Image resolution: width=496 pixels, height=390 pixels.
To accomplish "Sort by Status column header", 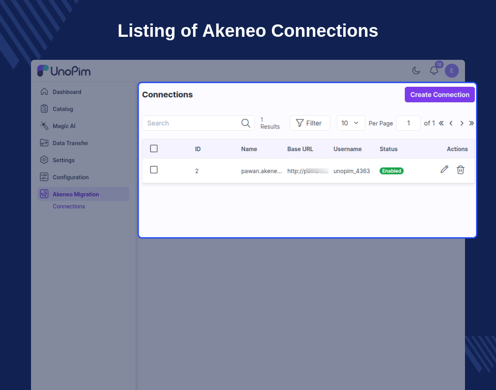I will click(x=388, y=149).
